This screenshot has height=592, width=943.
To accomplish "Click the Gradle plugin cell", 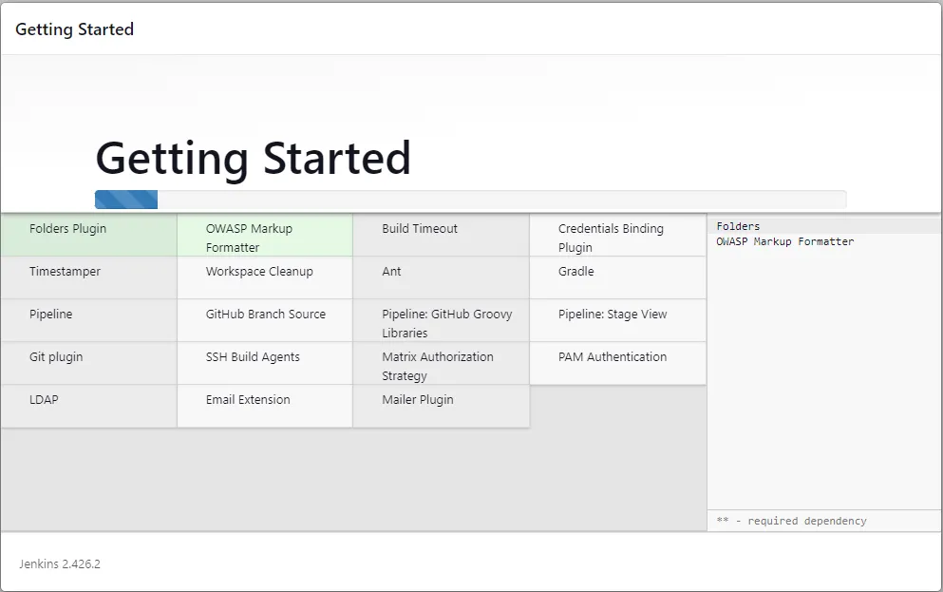I will [x=617, y=278].
